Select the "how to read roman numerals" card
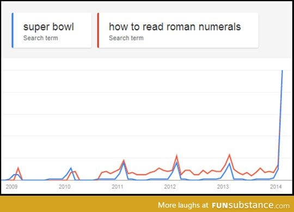 178,31
